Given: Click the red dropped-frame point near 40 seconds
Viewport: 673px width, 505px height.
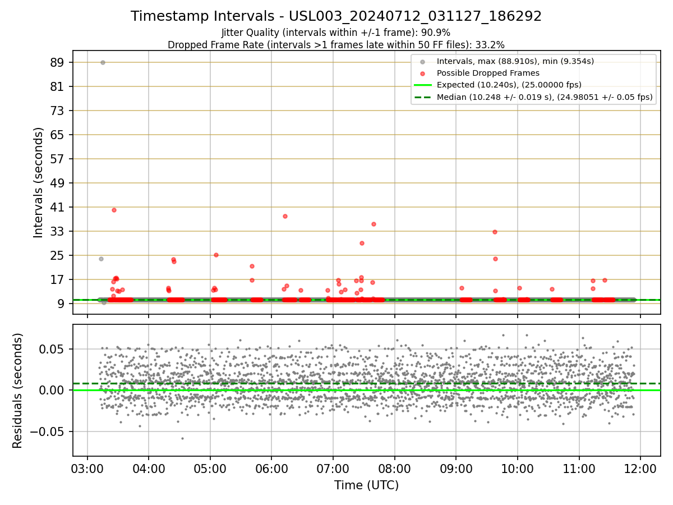Looking at the screenshot, I should click(x=114, y=210).
